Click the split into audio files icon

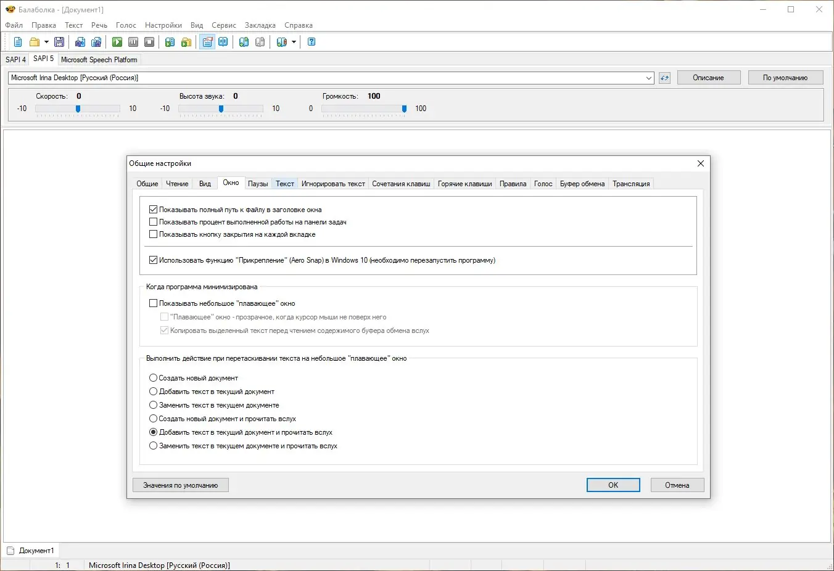pyautogui.click(x=96, y=42)
